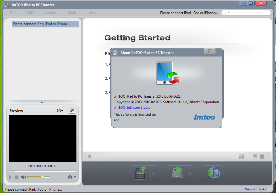The image size is (276, 193).
Task: Click the search magnifier icon
Action: click(x=224, y=13)
